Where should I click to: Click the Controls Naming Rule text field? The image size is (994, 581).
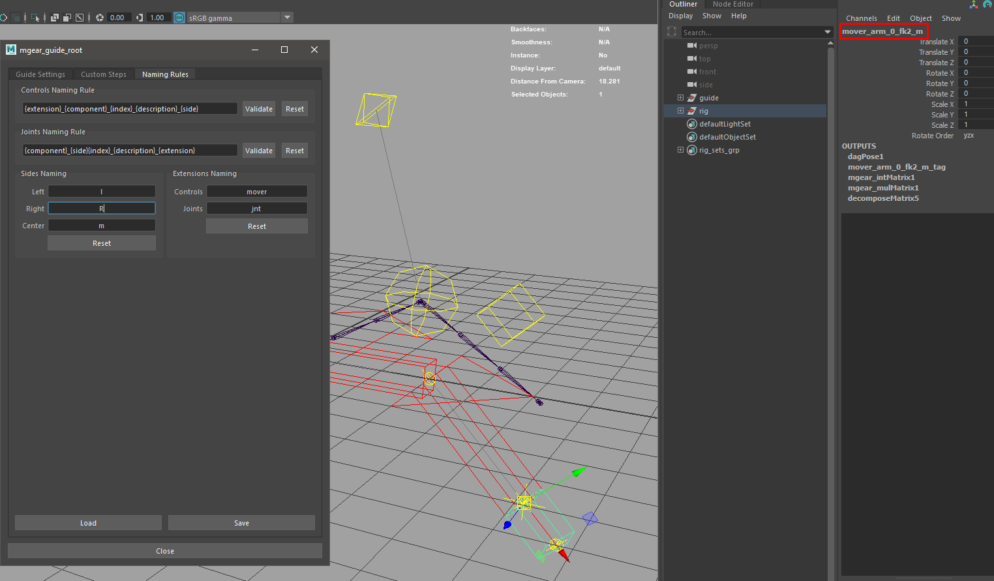tap(130, 109)
